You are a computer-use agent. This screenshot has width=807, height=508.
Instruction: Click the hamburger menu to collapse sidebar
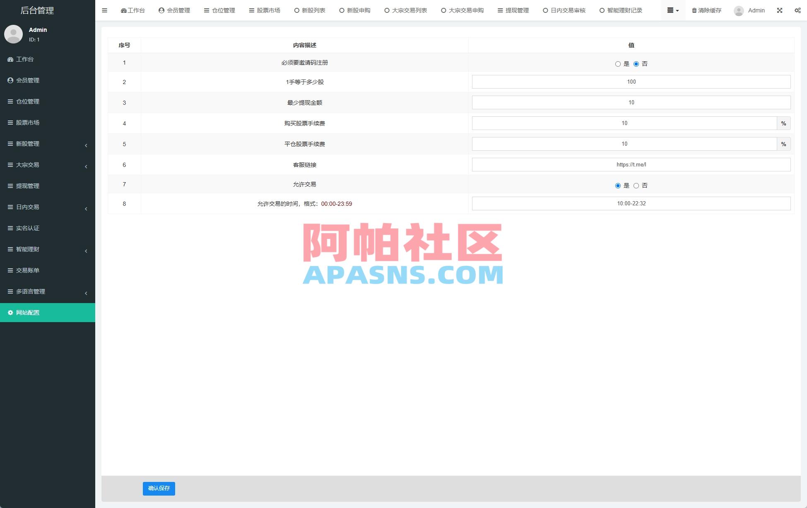(104, 10)
